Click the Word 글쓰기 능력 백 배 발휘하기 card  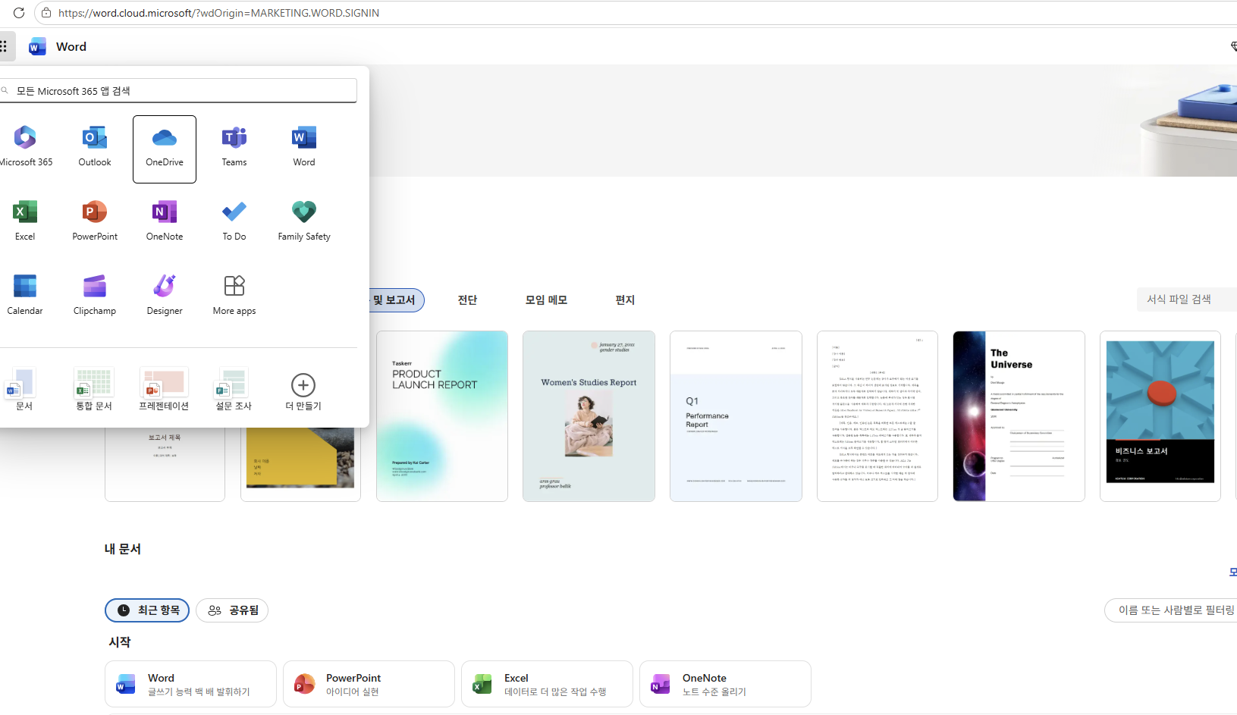pyautogui.click(x=190, y=684)
